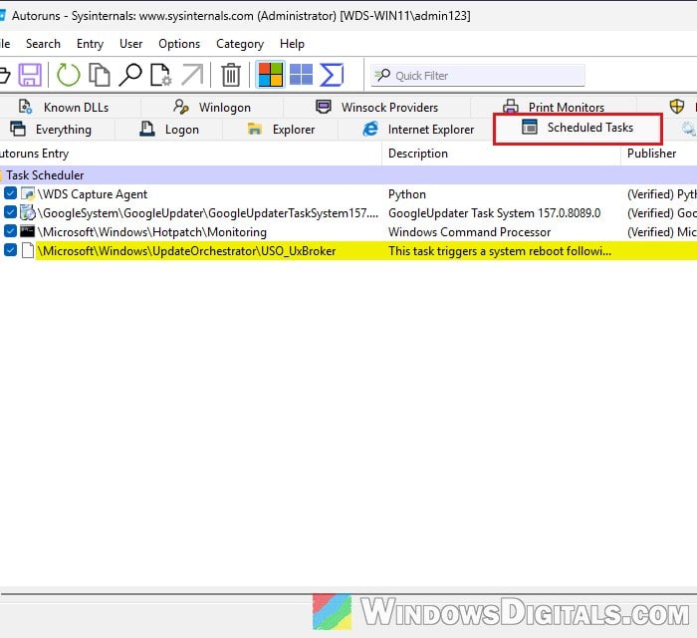Image resolution: width=697 pixels, height=638 pixels.
Task: Uncheck the GoogleUpdaterTaskSystem entry
Action: [x=10, y=212]
